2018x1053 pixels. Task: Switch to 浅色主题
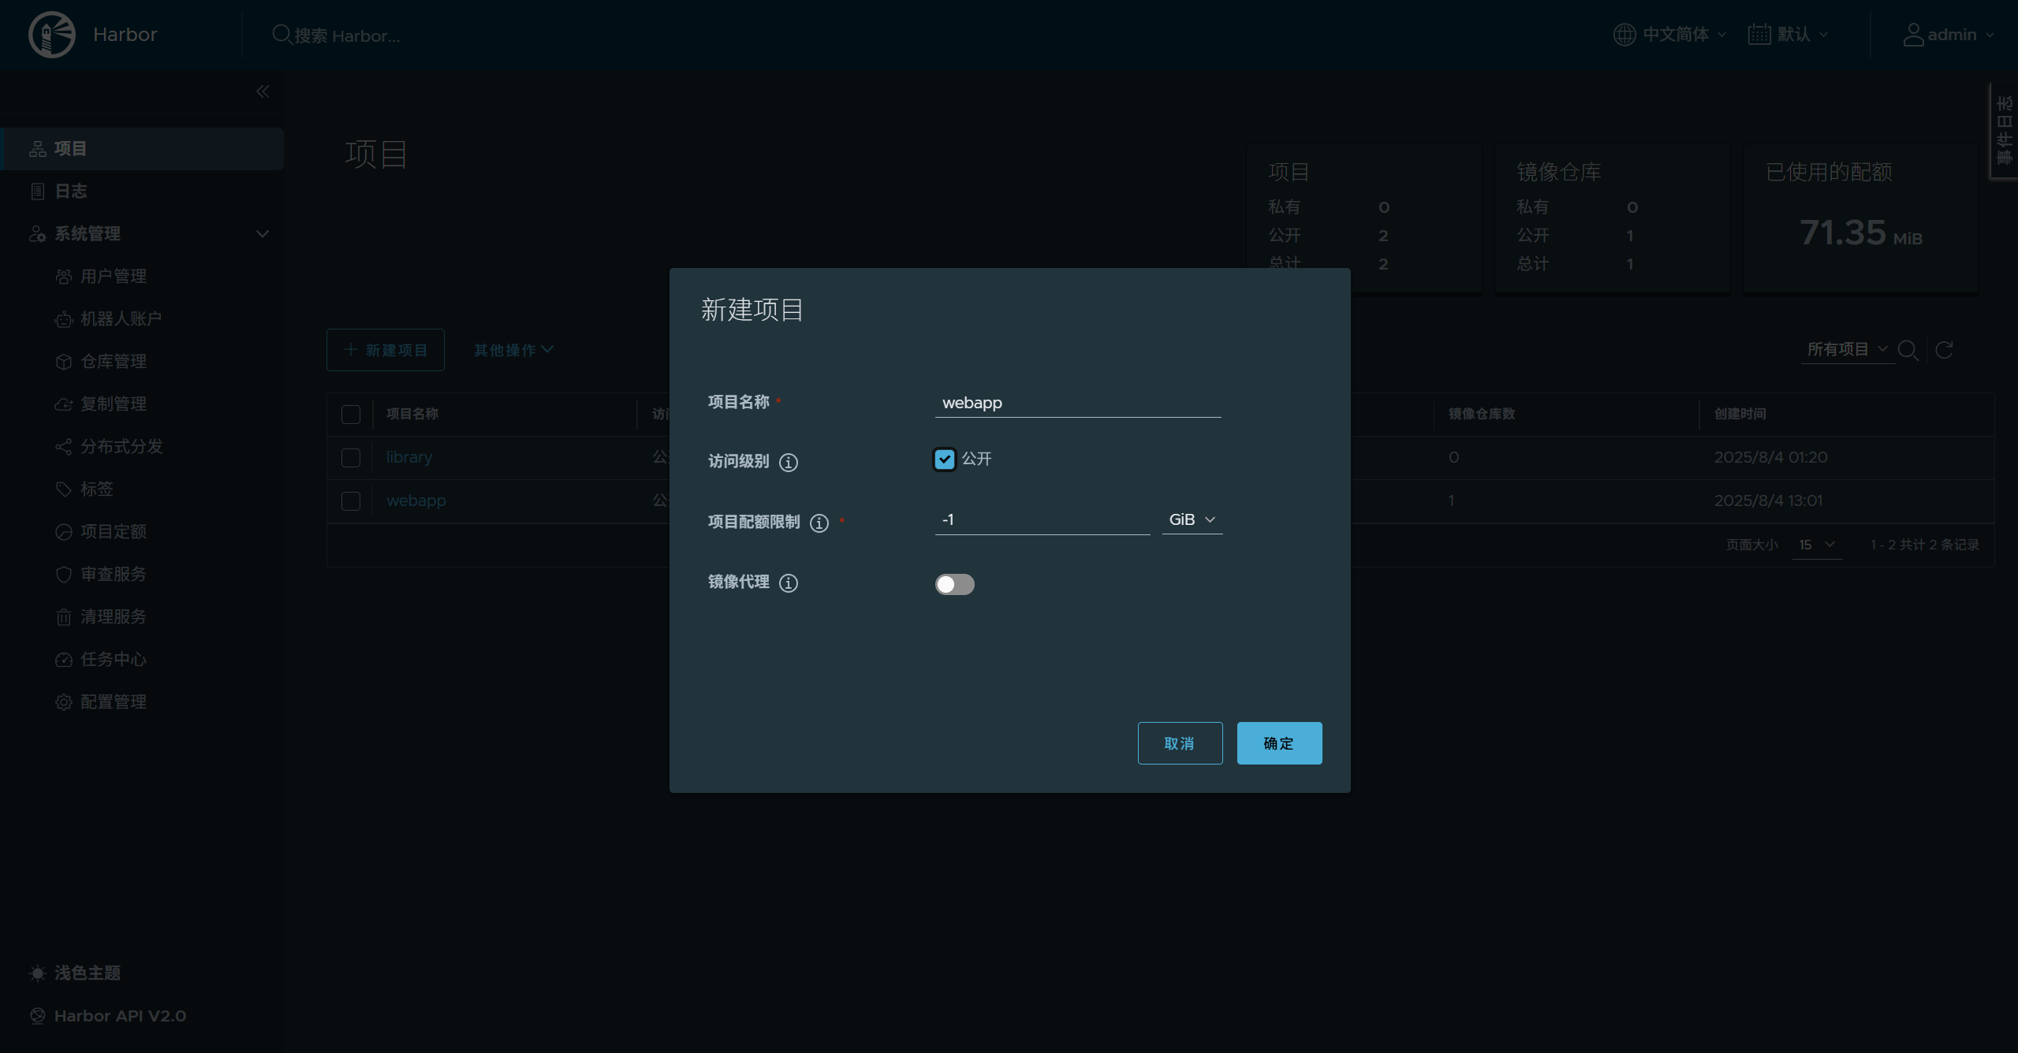pos(88,973)
